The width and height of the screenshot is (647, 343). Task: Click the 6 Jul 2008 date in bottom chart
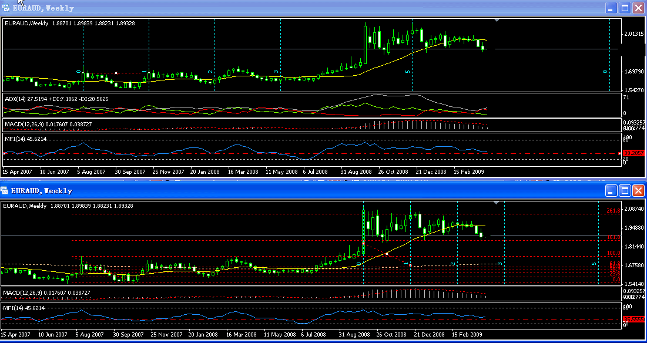314,334
